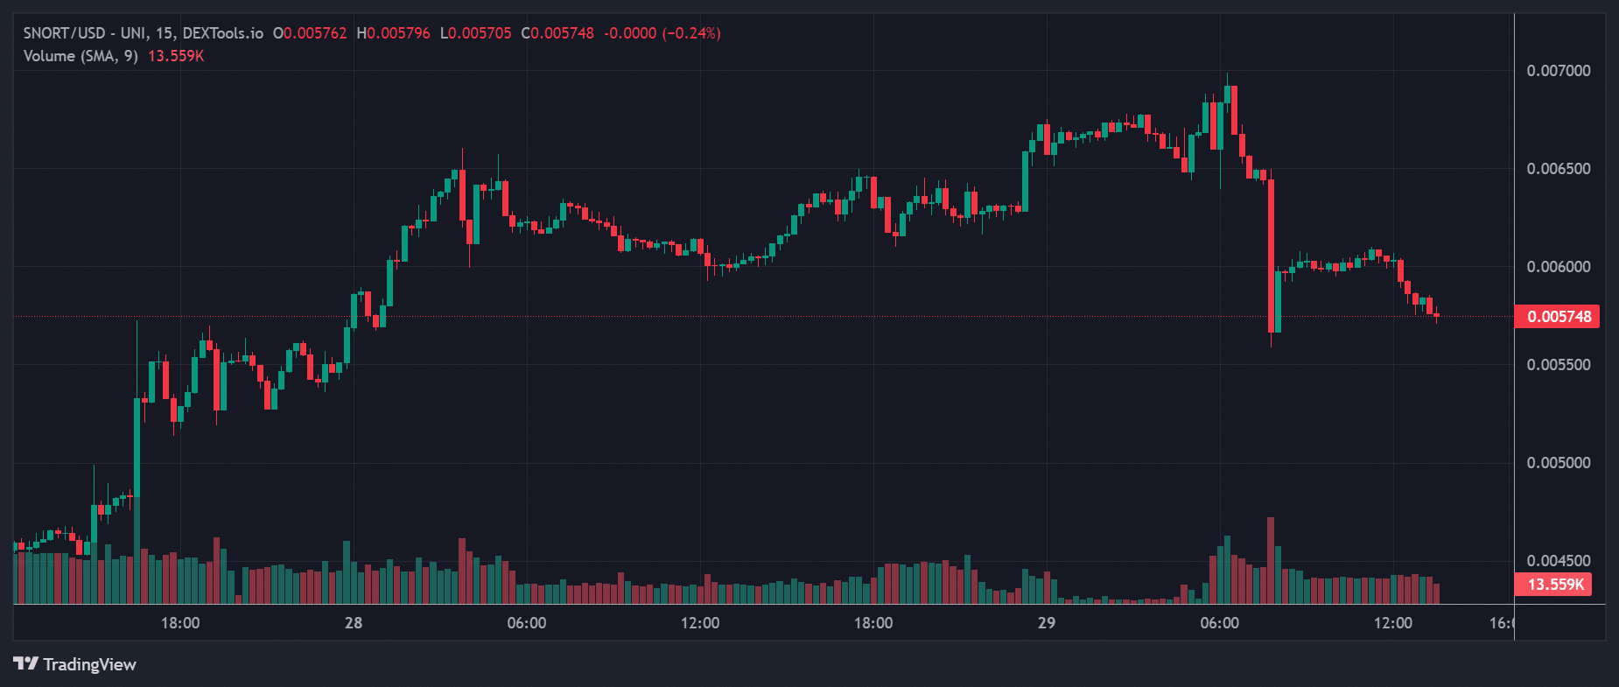The width and height of the screenshot is (1619, 687).
Task: Click the first 18:00 time axis label
Action: click(180, 623)
